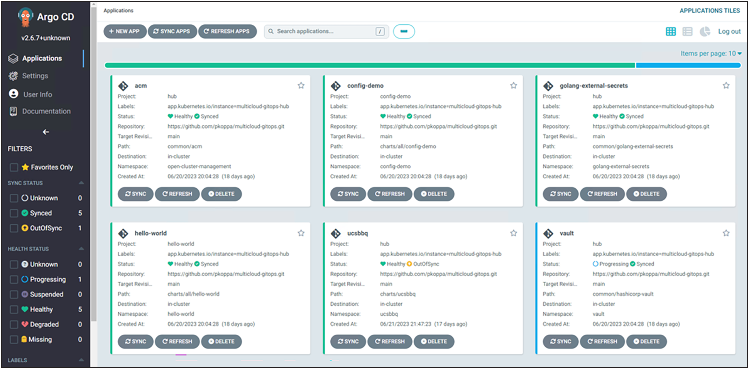Favorite the hello-world application star
Viewport: 749px width, 369px height.
[301, 233]
